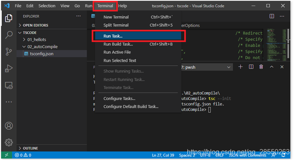
Task: Select Run Task... menu entry
Action: (x=138, y=36)
